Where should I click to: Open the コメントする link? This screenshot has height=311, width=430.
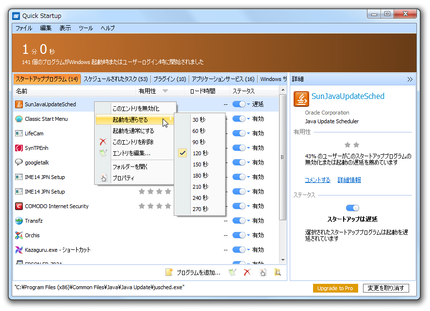(x=317, y=180)
